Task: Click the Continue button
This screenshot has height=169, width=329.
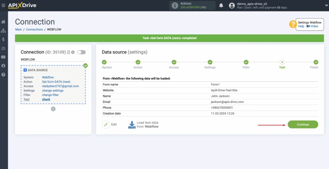Action: click(x=303, y=125)
